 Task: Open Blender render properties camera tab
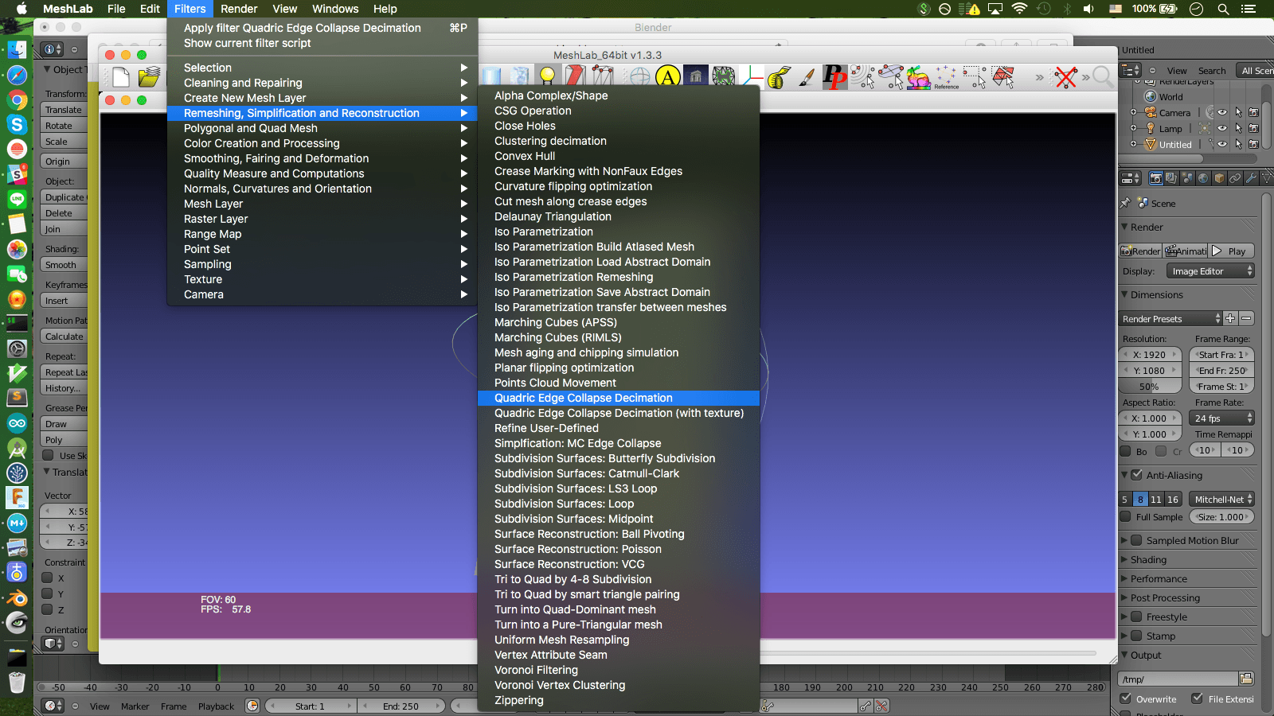click(1155, 178)
